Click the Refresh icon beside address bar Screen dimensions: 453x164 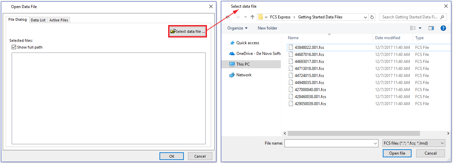[372, 17]
